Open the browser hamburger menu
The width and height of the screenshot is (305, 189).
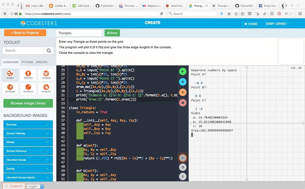point(300,14)
